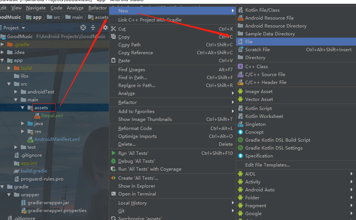Viewport: 356px width, 220px height.
Task: Click the Image Asset android icon
Action: pyautogui.click(x=240, y=92)
